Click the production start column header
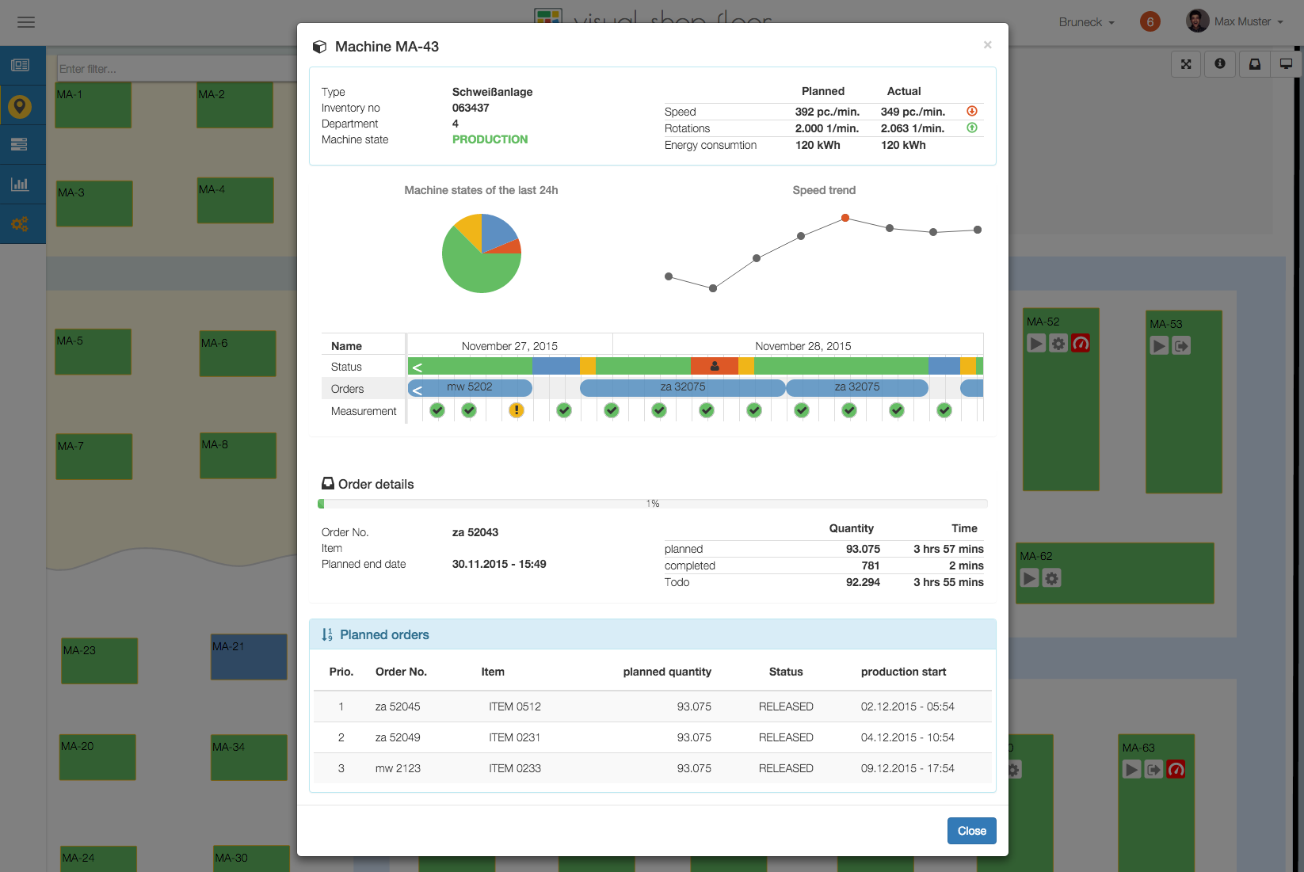This screenshot has width=1304, height=872. 903,672
